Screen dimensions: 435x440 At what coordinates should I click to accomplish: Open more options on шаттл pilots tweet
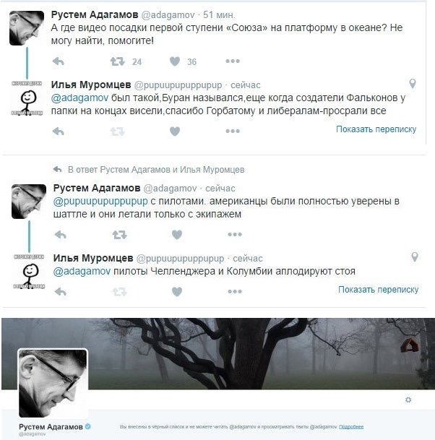click(x=235, y=234)
